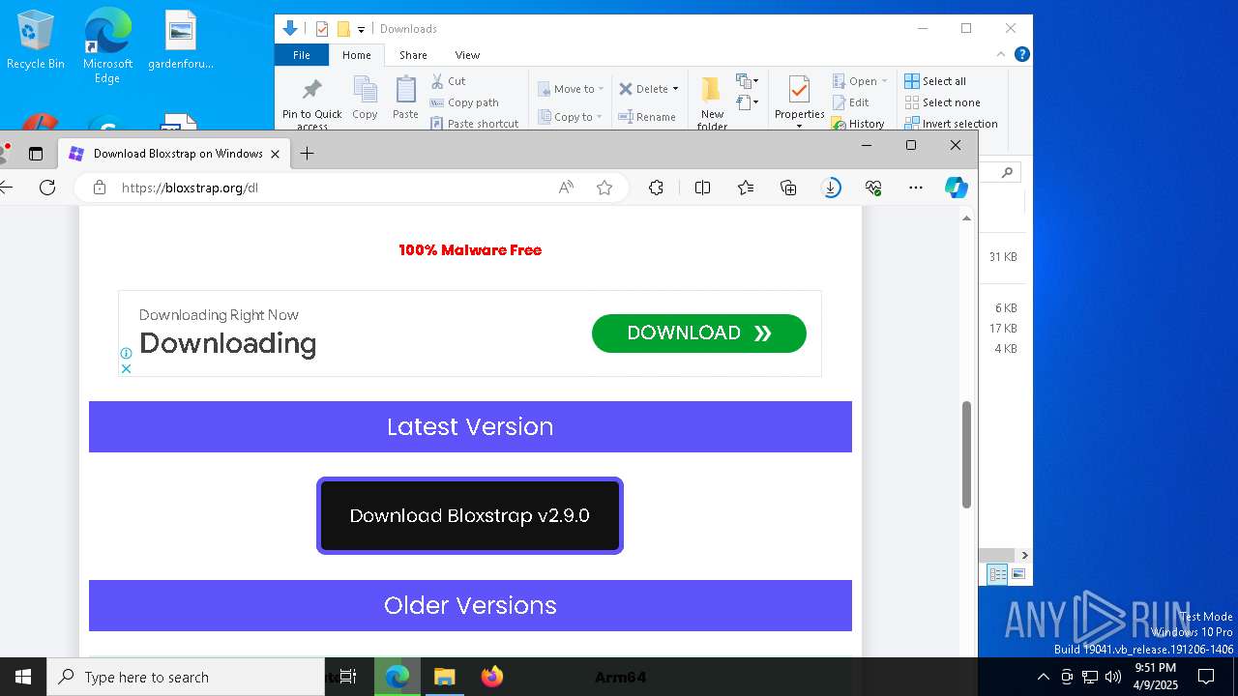Click Invert selection in Explorer
Viewport: 1238px width, 696px height.
click(x=951, y=124)
